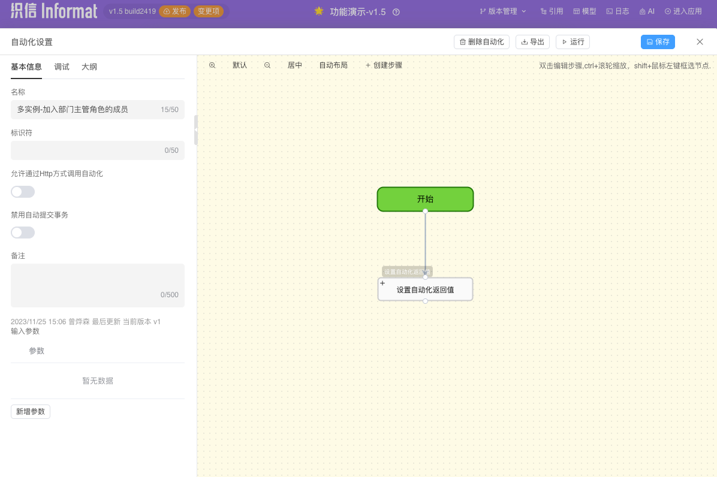Select the green 开始 start node
This screenshot has width=717, height=477.
(x=425, y=199)
